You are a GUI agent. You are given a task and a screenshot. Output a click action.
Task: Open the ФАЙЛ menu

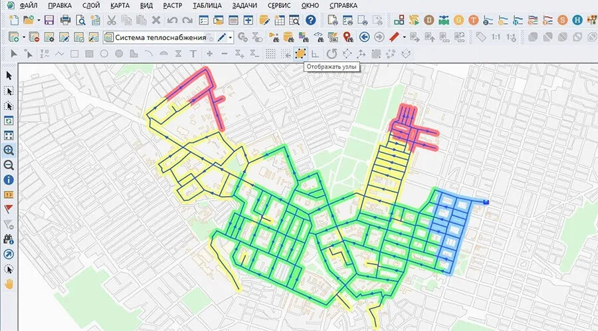tap(29, 6)
